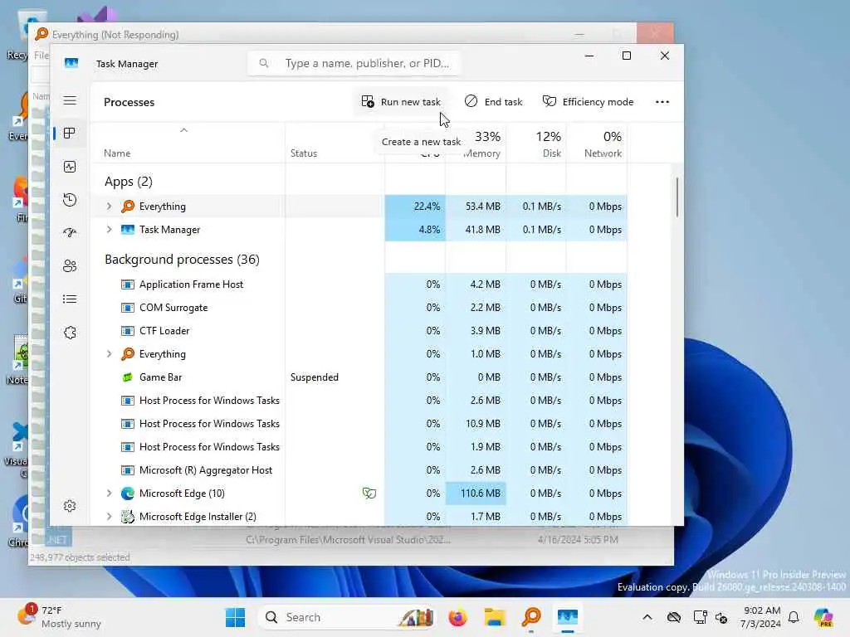
Task: Open Task Manager settings gear icon
Action: 70,506
